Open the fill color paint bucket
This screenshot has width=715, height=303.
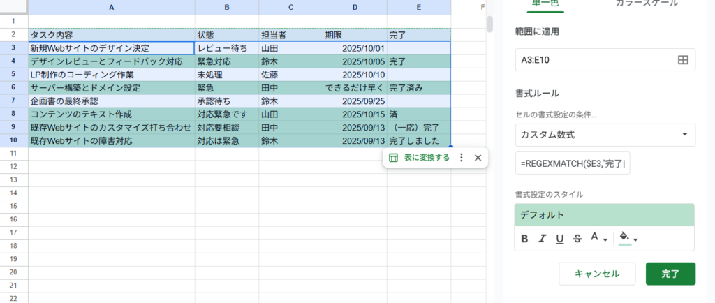click(x=628, y=239)
